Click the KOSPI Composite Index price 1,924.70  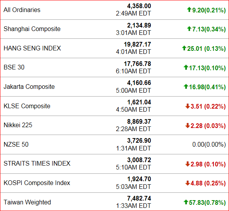(x=139, y=179)
